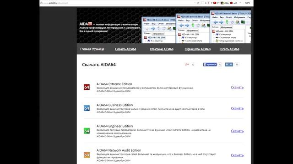The height and width of the screenshot is (164, 293).
Task: Click the AIDA64 Network Audit Edition title
Action: (x=119, y=150)
